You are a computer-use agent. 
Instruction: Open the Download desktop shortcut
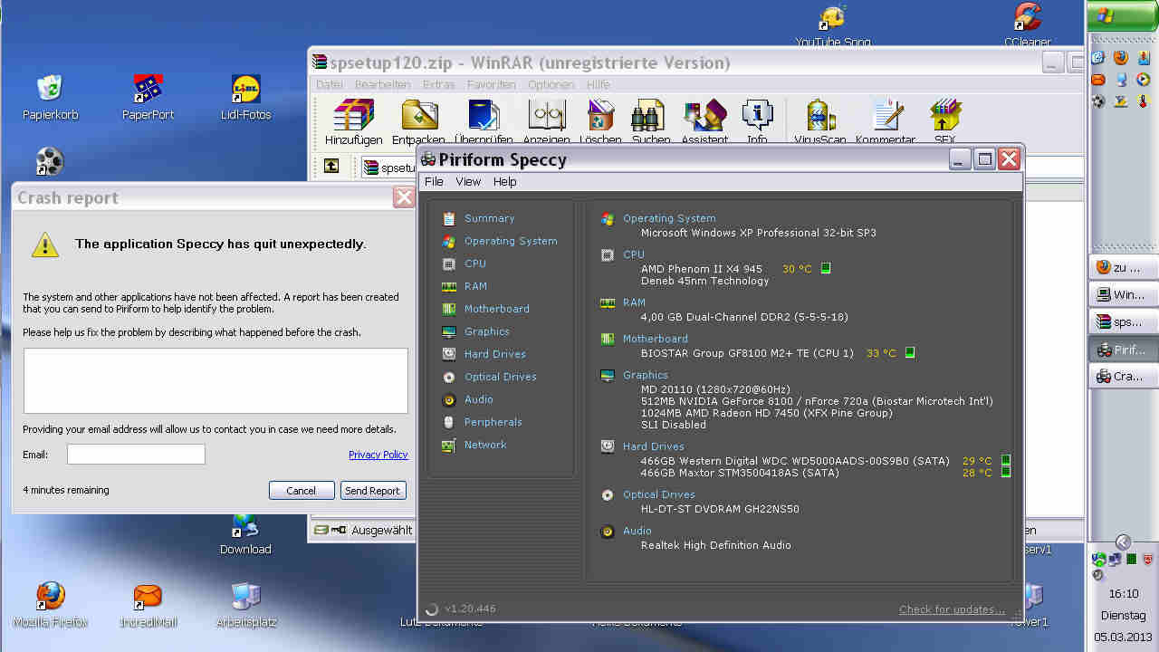(x=245, y=534)
